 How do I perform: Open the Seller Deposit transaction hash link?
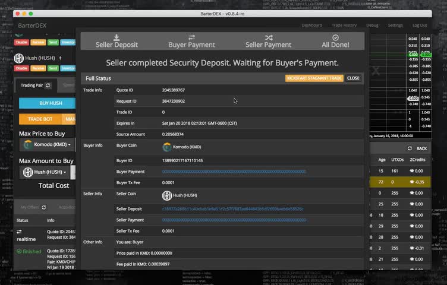[232, 209]
